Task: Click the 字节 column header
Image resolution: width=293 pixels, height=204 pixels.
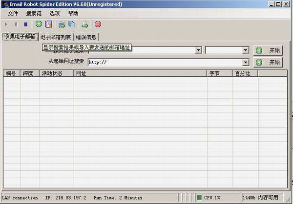Action: (x=220, y=73)
